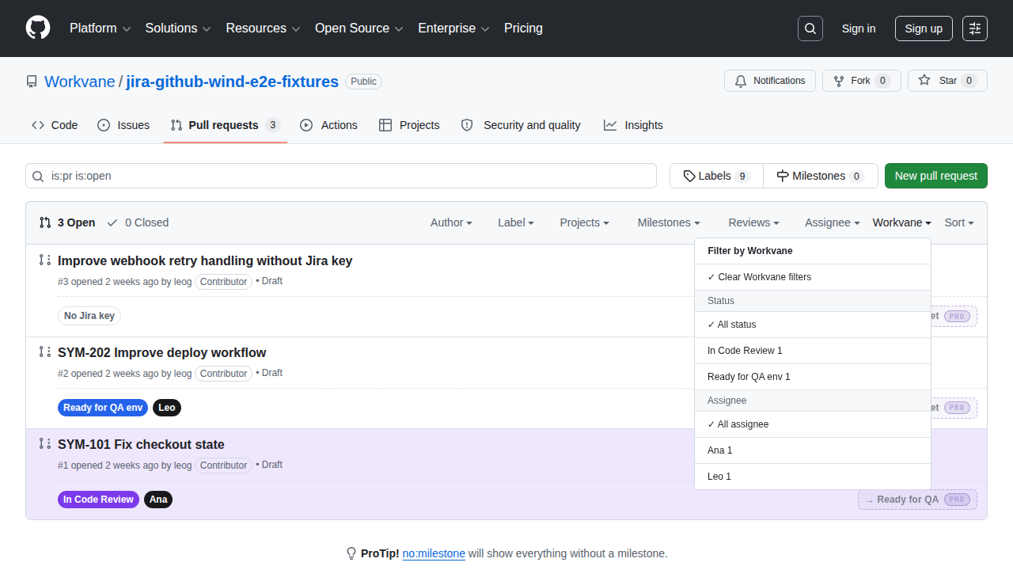The height and width of the screenshot is (570, 1013).
Task: Filter by assignee Ana
Action: click(x=813, y=450)
